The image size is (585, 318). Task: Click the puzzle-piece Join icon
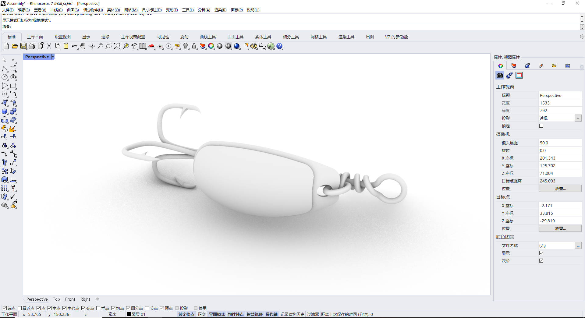5,129
